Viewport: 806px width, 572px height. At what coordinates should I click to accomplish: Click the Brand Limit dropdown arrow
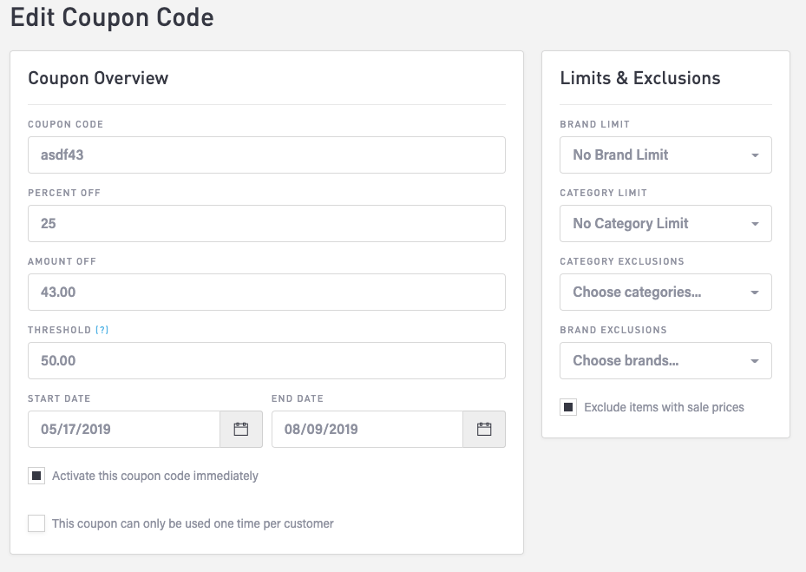pos(755,155)
